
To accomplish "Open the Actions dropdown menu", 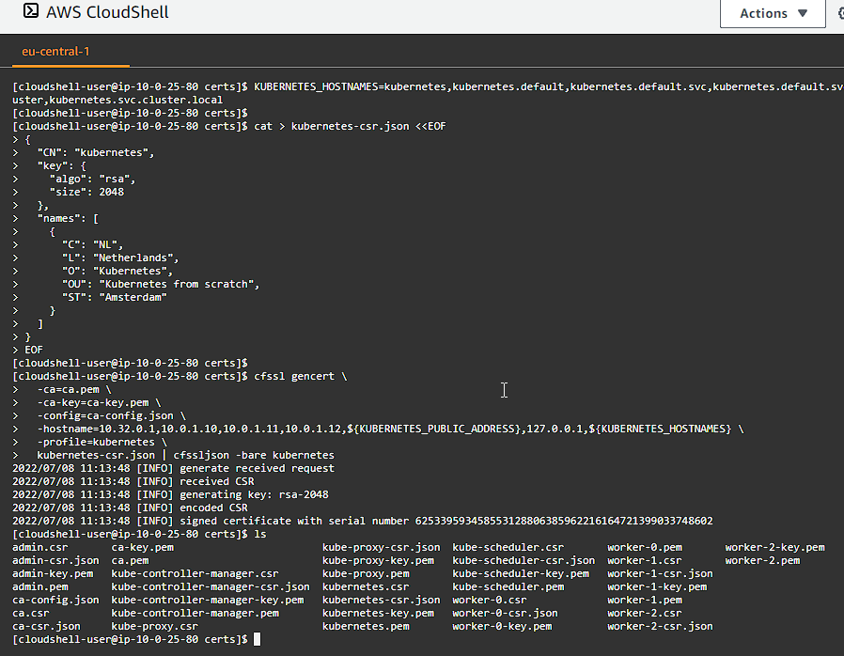I will pyautogui.click(x=772, y=13).
